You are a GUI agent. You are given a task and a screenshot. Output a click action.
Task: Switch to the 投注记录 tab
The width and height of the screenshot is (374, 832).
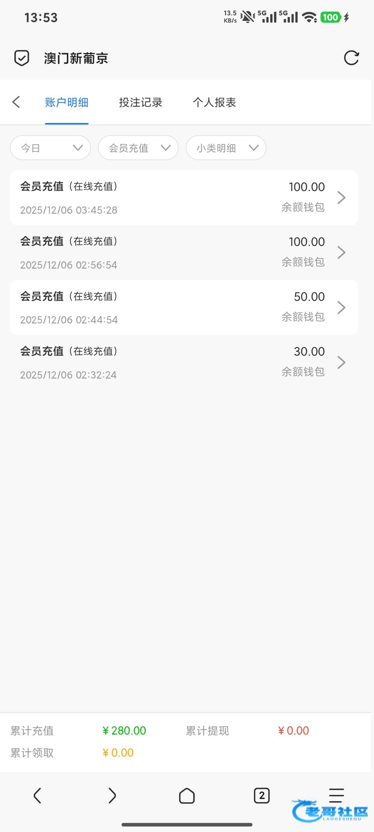(141, 102)
